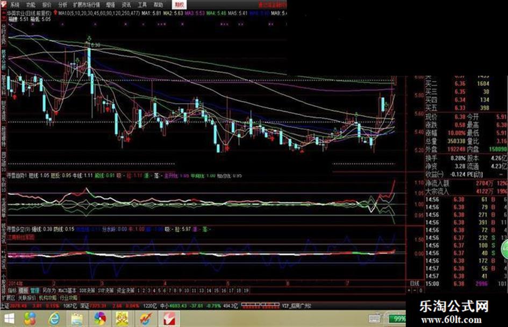Click the market signal indicator bar

[260, 306]
